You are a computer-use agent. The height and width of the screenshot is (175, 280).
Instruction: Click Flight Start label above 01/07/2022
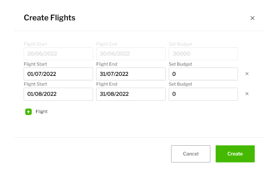tap(35, 64)
